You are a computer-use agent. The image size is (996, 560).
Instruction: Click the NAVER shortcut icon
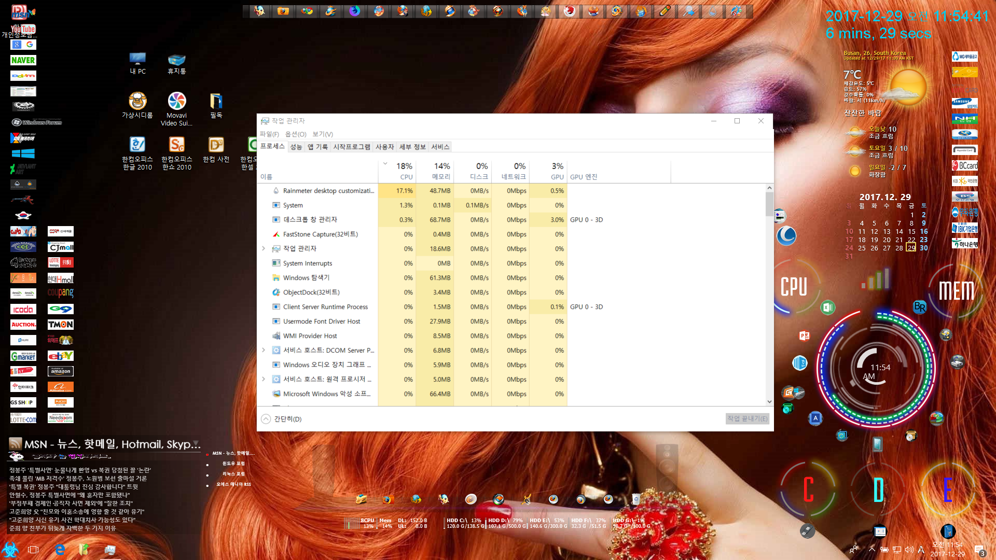point(23,60)
